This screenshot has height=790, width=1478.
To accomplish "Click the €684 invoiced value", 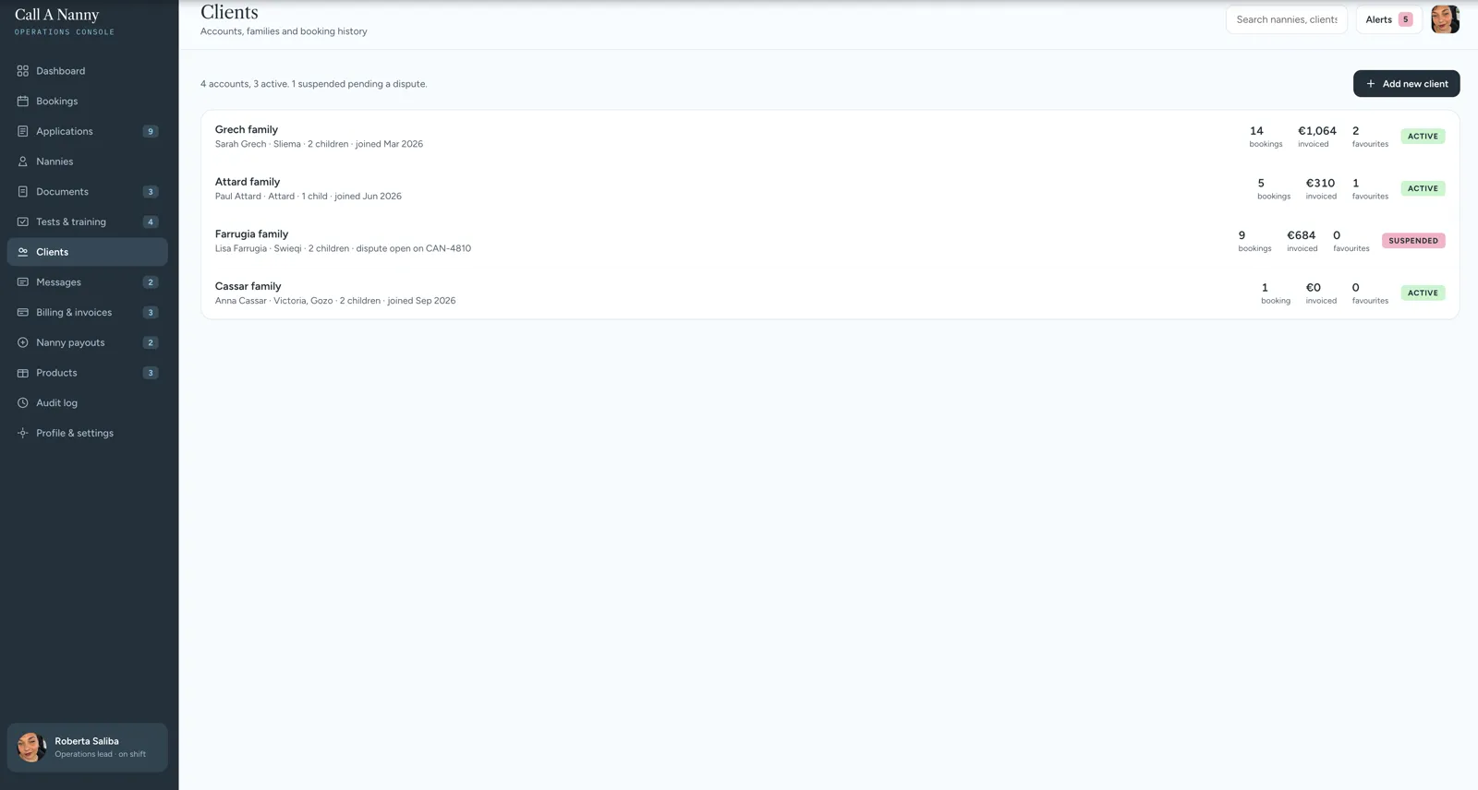I will pos(1302,235).
